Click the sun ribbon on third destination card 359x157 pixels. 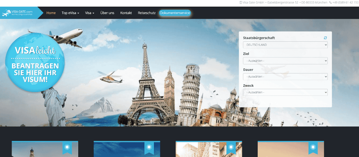click(231, 147)
